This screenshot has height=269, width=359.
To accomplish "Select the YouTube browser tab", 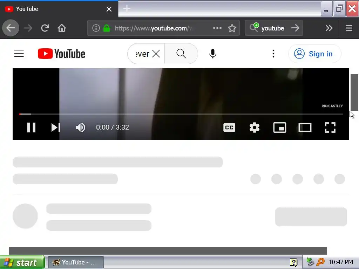I will [59, 9].
